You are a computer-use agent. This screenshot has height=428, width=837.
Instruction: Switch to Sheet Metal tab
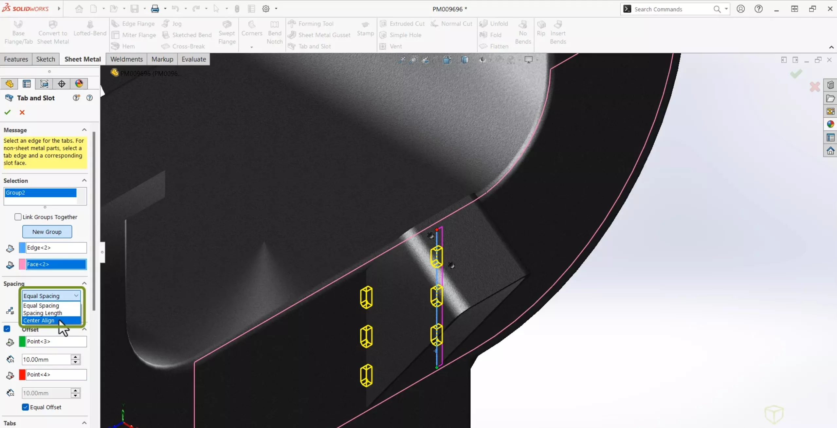point(82,59)
